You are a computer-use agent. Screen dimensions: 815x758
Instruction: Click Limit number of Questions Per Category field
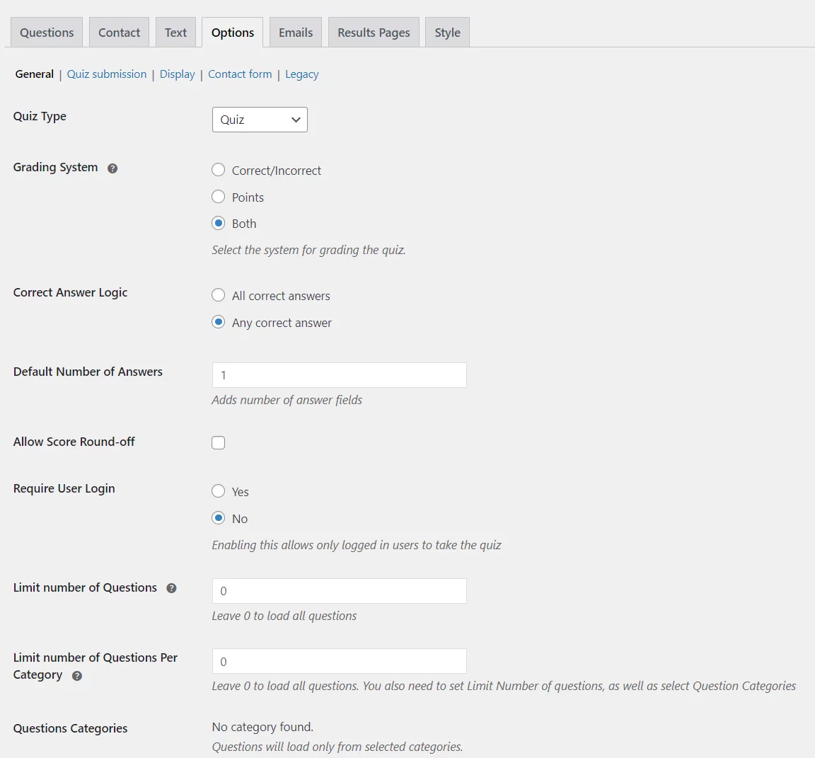click(x=340, y=661)
